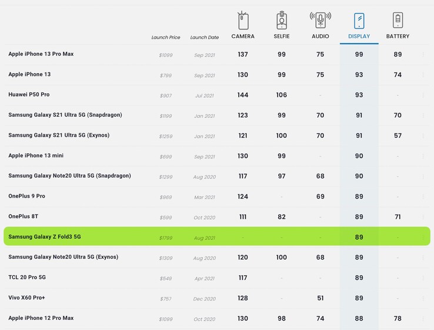Screen dimensions: 434x330
Task: Click camera score 144 of Huawei P50 Pro
Action: 243,95
